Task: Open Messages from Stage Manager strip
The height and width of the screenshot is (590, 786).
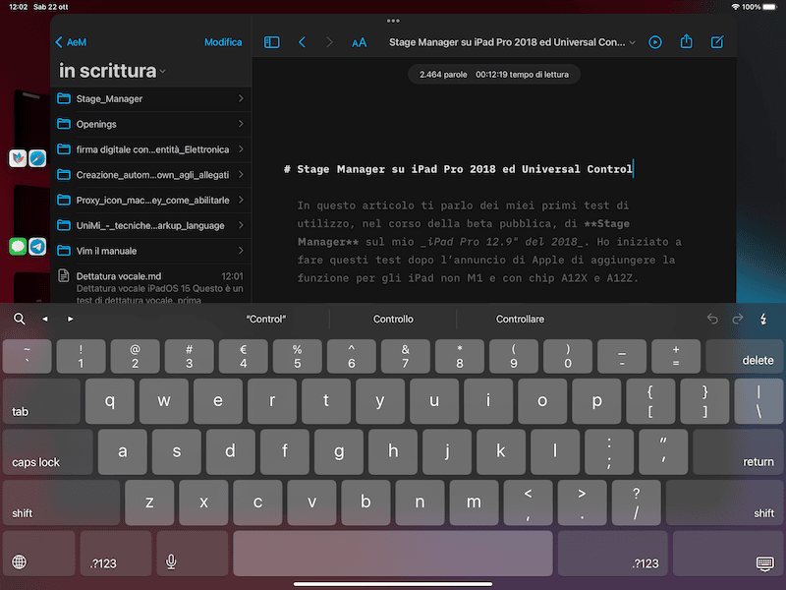Action: [18, 247]
